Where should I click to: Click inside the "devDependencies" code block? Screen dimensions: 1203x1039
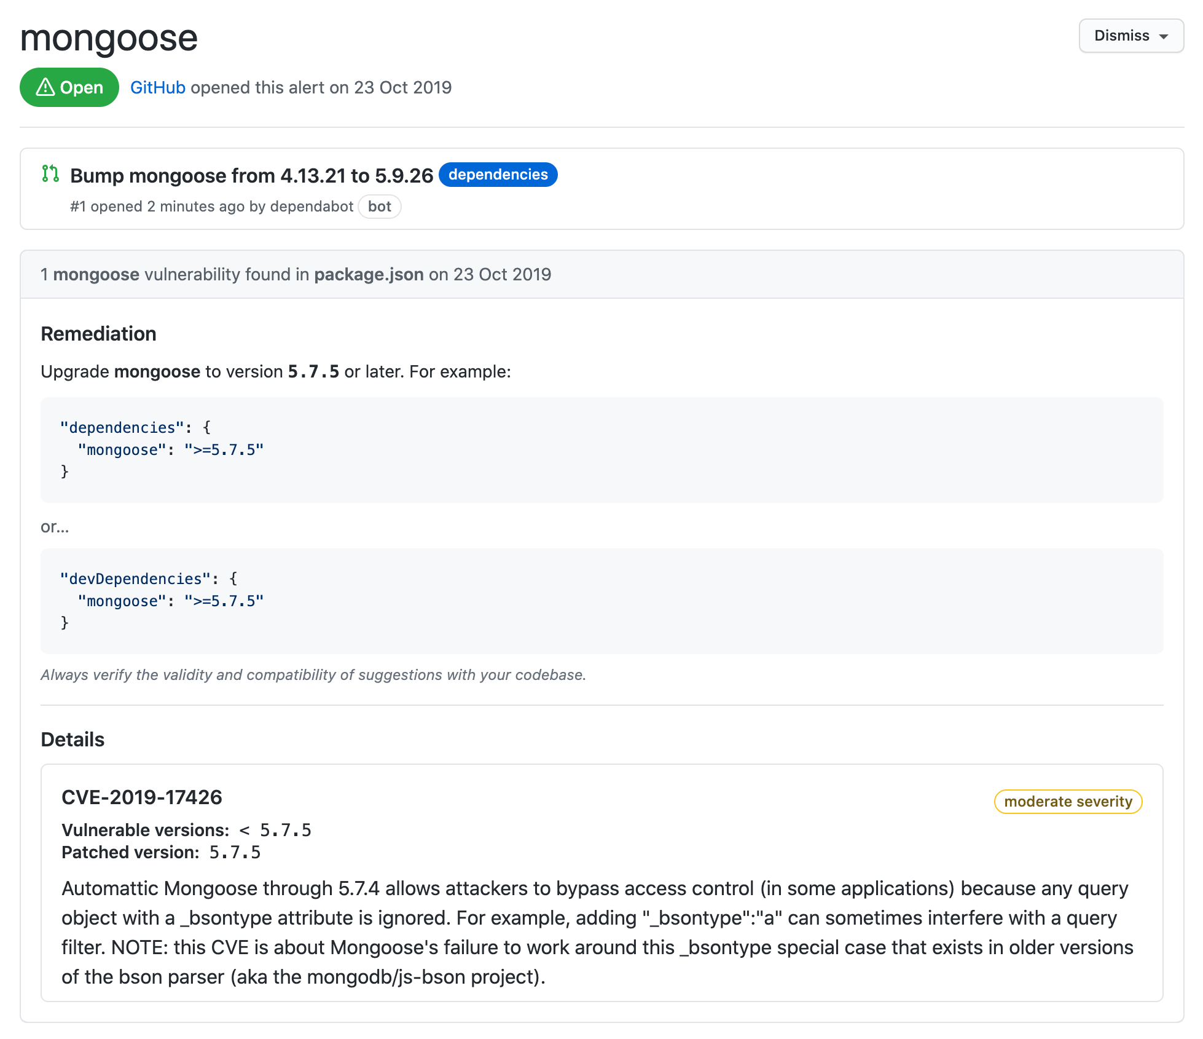(x=601, y=601)
